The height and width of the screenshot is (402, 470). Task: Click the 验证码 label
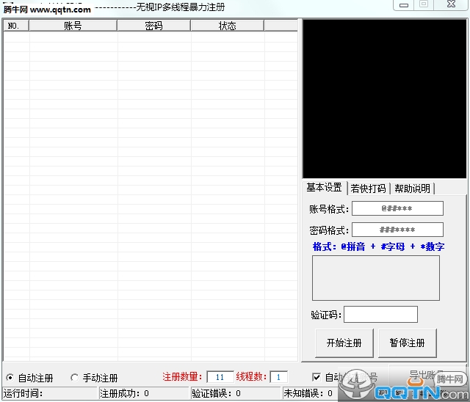(x=326, y=315)
